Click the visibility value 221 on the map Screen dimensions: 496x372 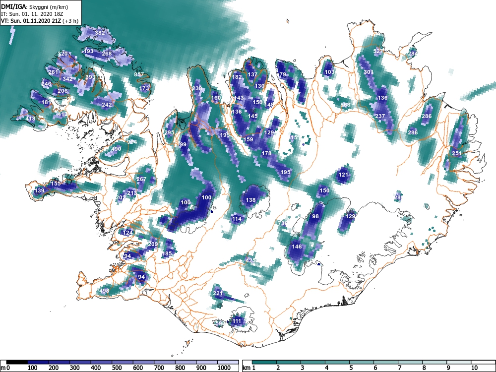click(x=218, y=293)
